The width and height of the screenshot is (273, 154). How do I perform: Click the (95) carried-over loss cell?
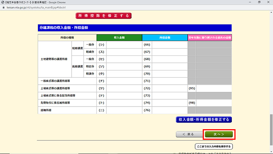point(214,88)
